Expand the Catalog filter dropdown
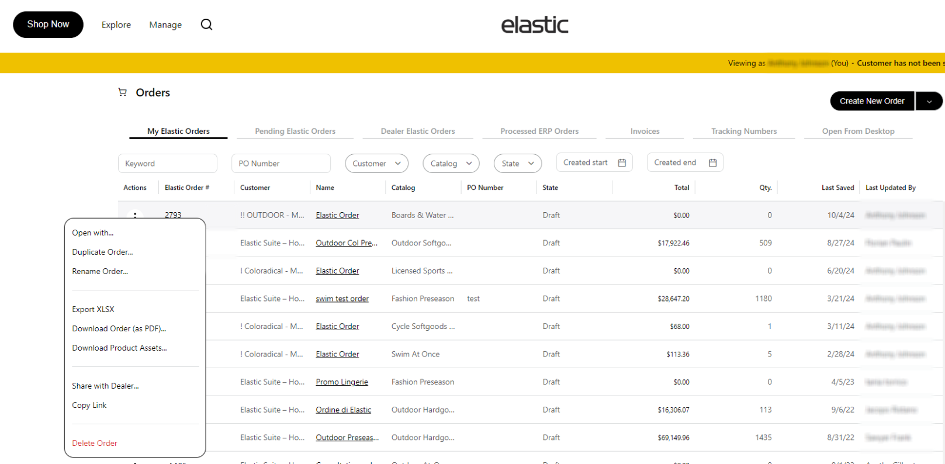 pos(451,164)
